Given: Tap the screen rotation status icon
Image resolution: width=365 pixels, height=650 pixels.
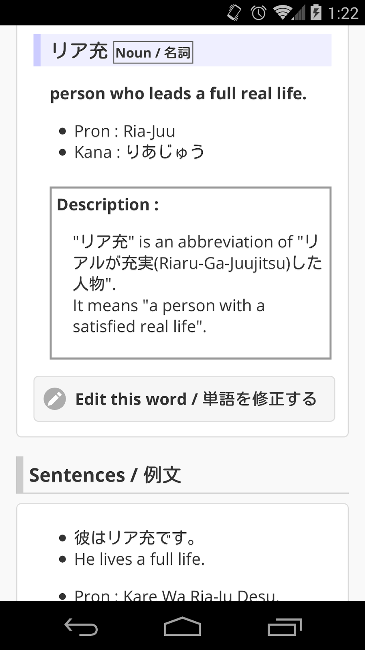Looking at the screenshot, I should 234,13.
